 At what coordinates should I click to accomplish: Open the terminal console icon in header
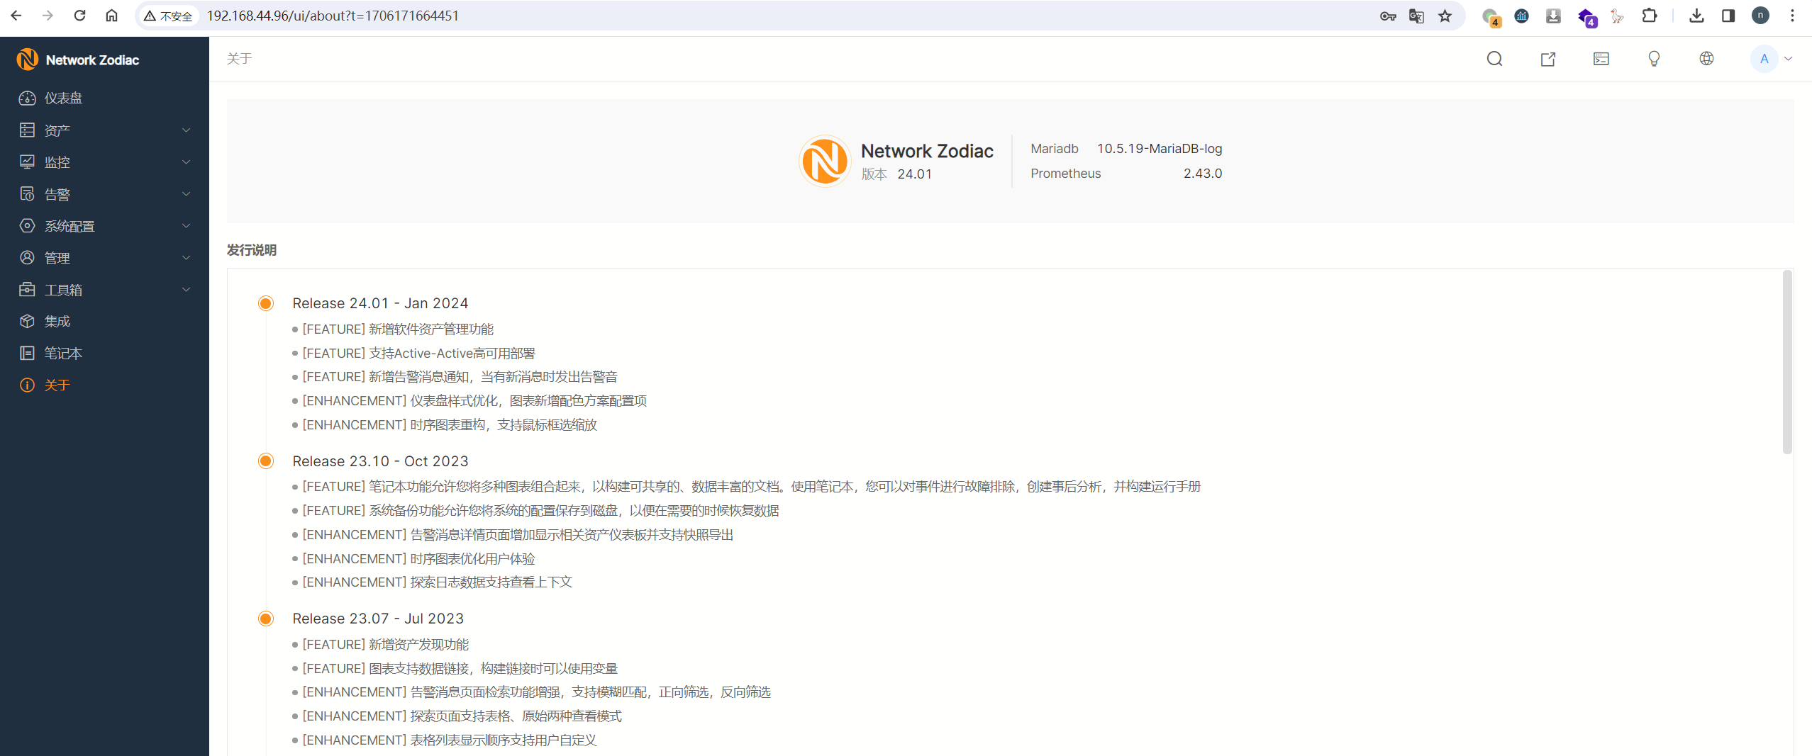pyautogui.click(x=1601, y=59)
